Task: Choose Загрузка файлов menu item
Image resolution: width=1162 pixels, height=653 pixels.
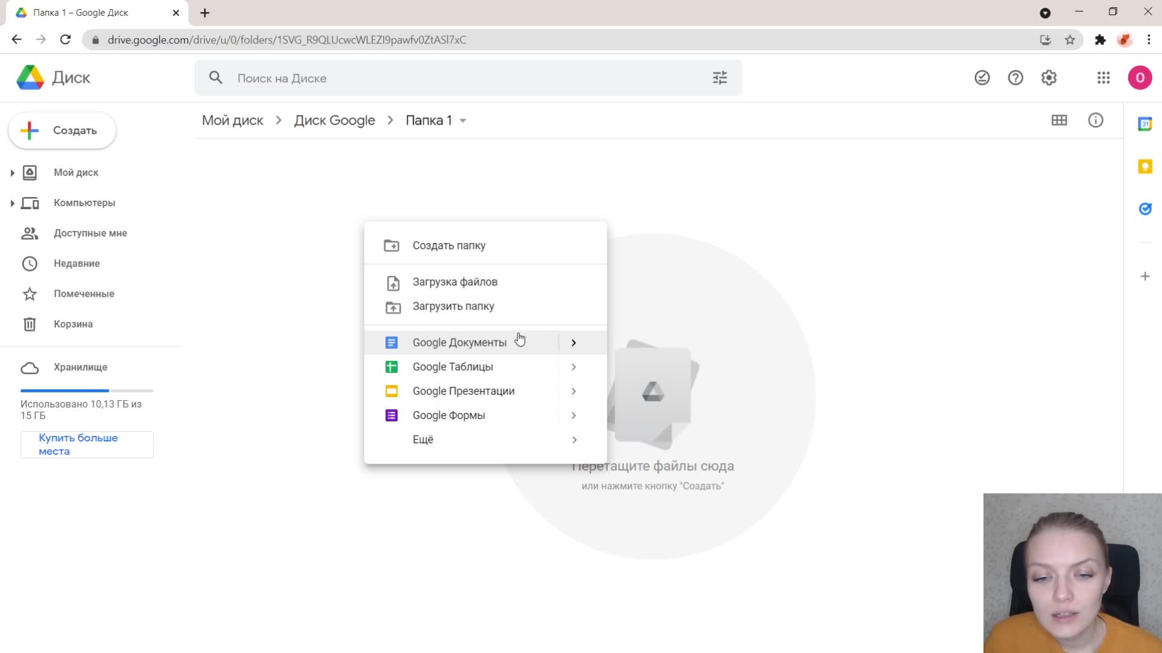Action: point(485,282)
